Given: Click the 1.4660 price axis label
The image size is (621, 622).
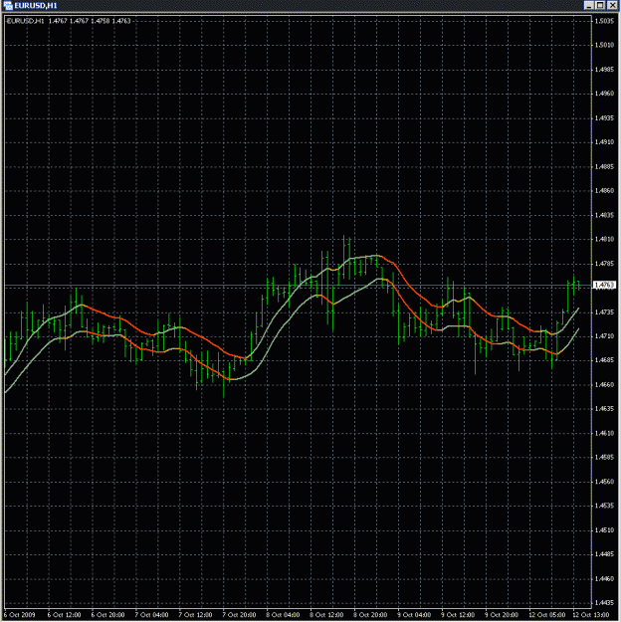Looking at the screenshot, I should coord(604,385).
